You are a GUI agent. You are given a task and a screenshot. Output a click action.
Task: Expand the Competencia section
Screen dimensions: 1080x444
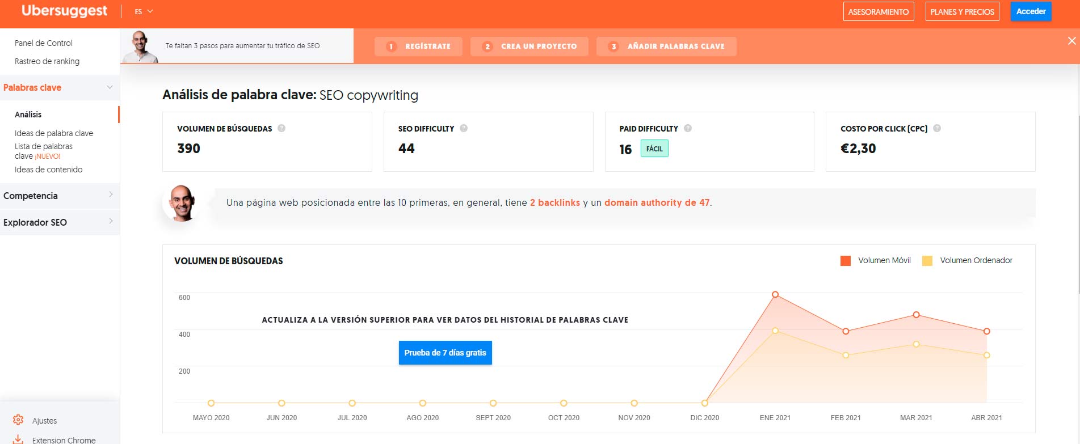point(60,196)
